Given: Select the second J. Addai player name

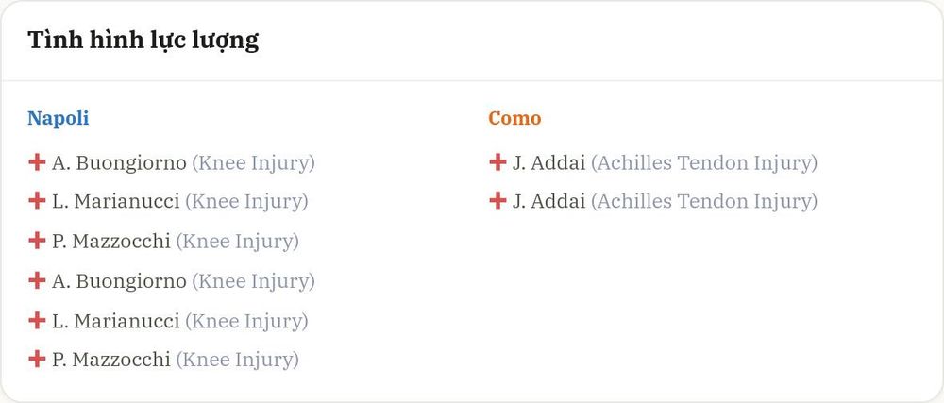Looking at the screenshot, I should pyautogui.click(x=548, y=202).
